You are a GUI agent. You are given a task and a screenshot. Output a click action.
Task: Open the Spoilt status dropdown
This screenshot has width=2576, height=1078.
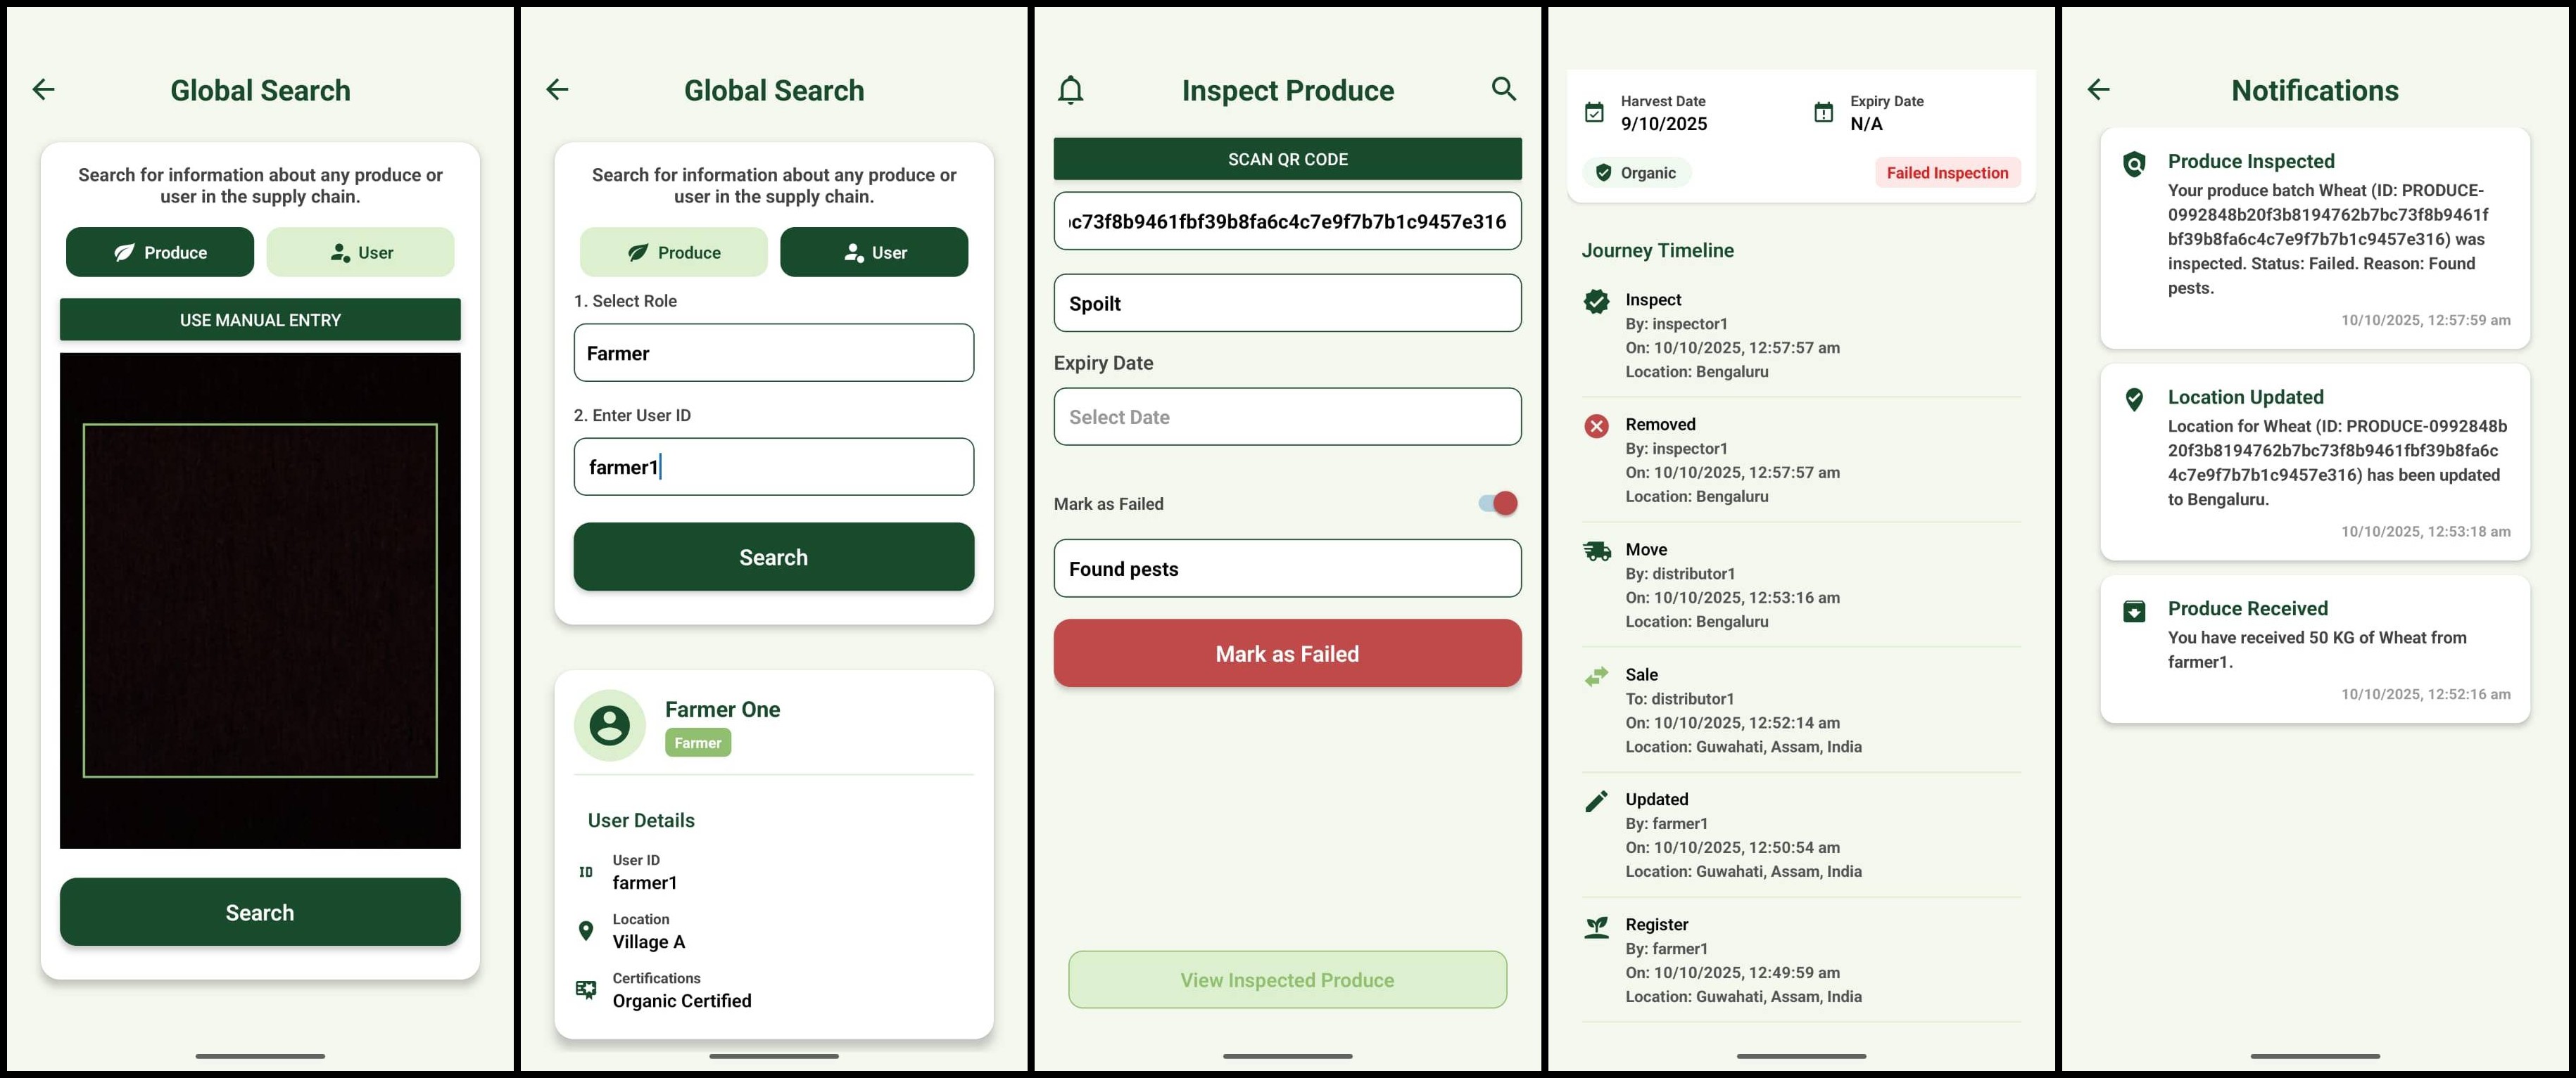pos(1288,302)
